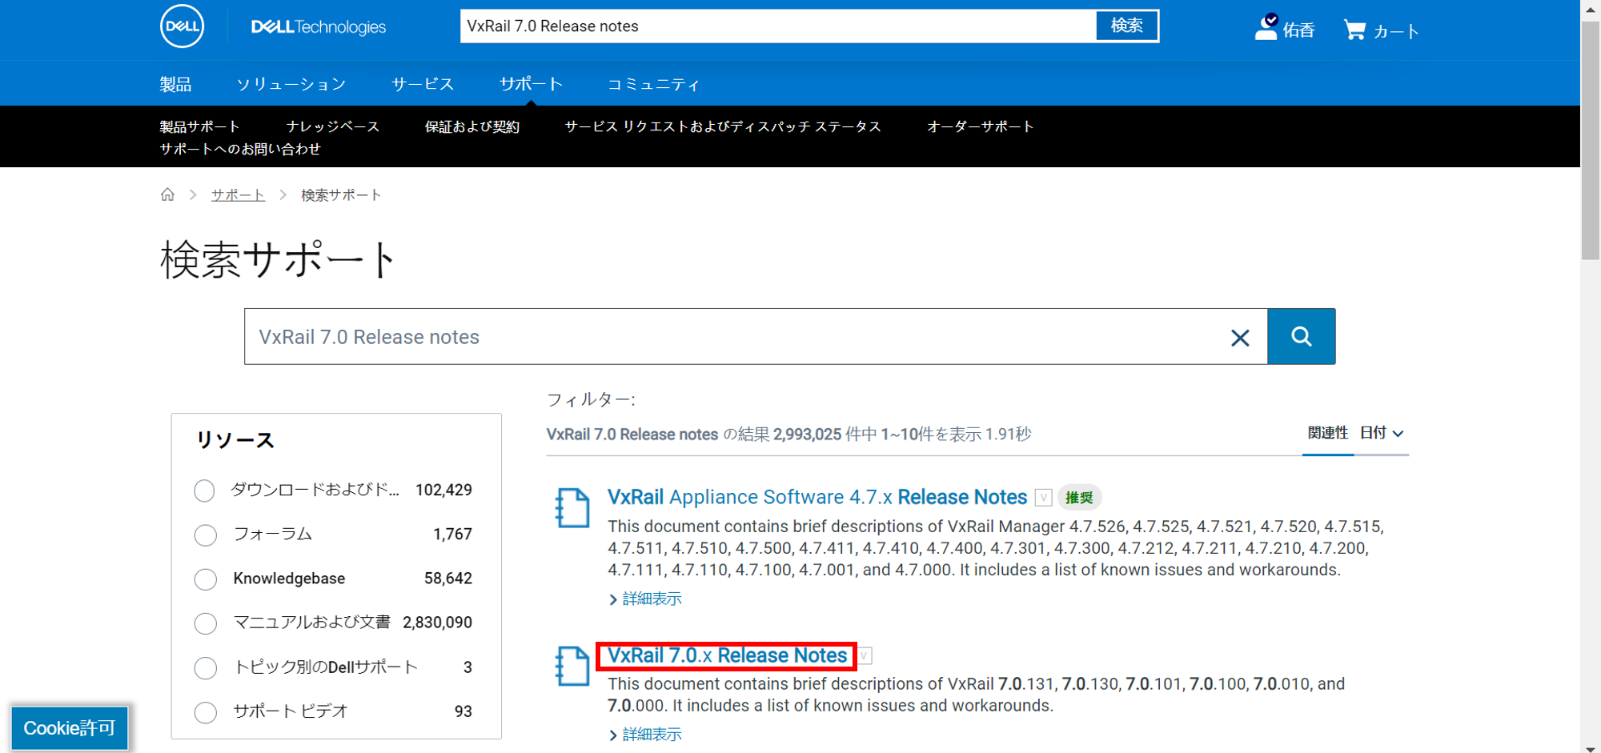This screenshot has width=1601, height=753.
Task: Open サービス リクエストおよびディスパッチ ステータス
Action: (x=723, y=126)
